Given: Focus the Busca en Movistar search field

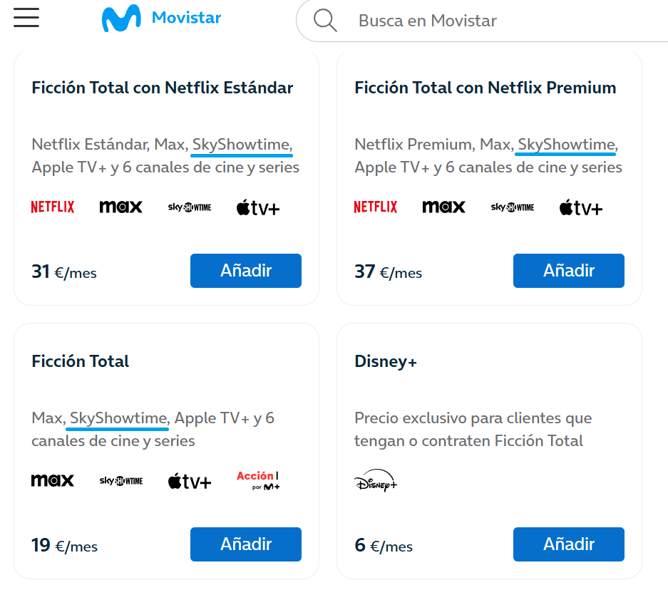Looking at the screenshot, I should click(499, 21).
